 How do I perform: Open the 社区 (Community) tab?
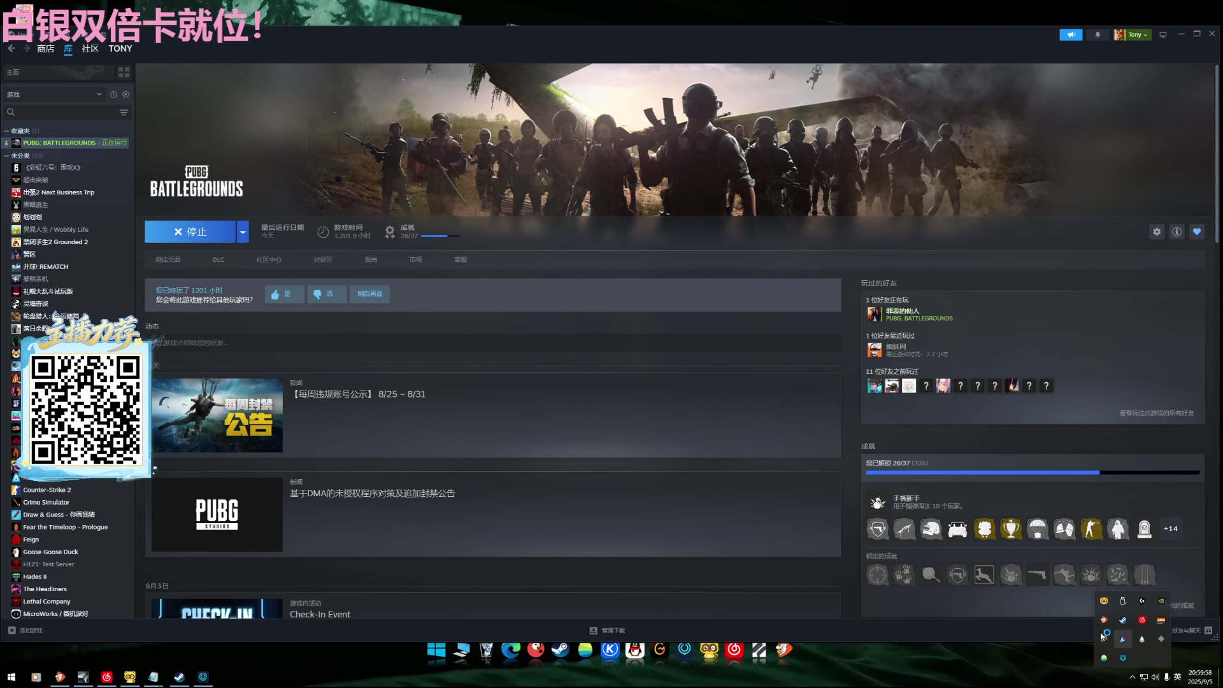tap(90, 48)
